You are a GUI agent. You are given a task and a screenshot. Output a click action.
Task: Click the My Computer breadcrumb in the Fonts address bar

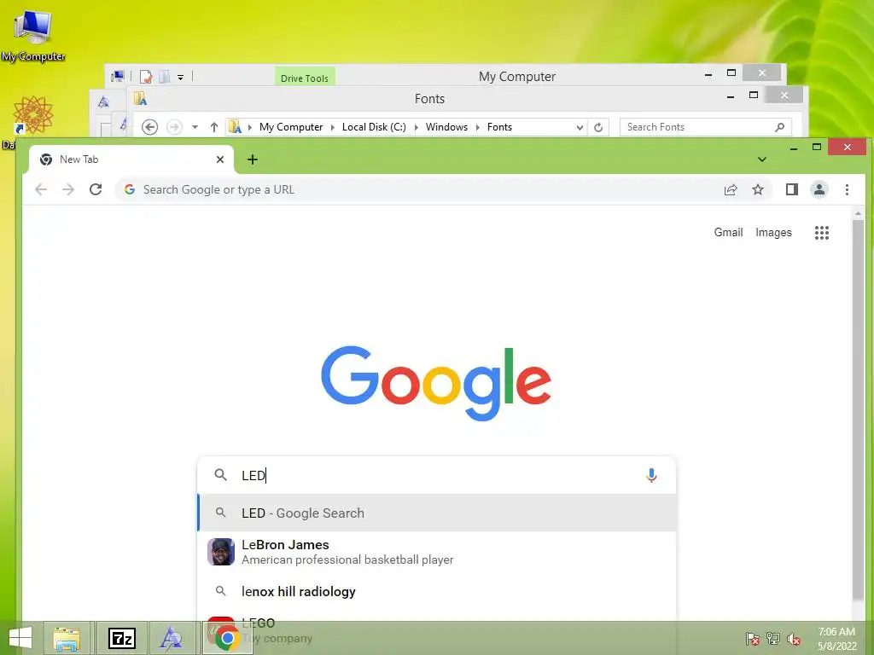coord(291,127)
